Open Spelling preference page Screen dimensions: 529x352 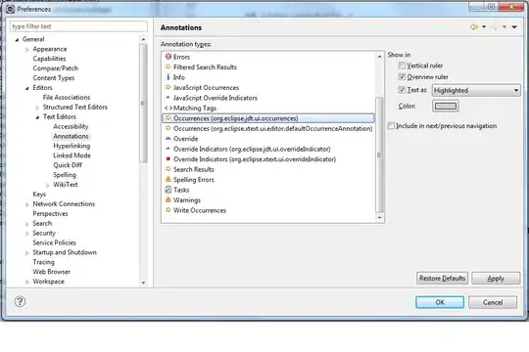(65, 175)
